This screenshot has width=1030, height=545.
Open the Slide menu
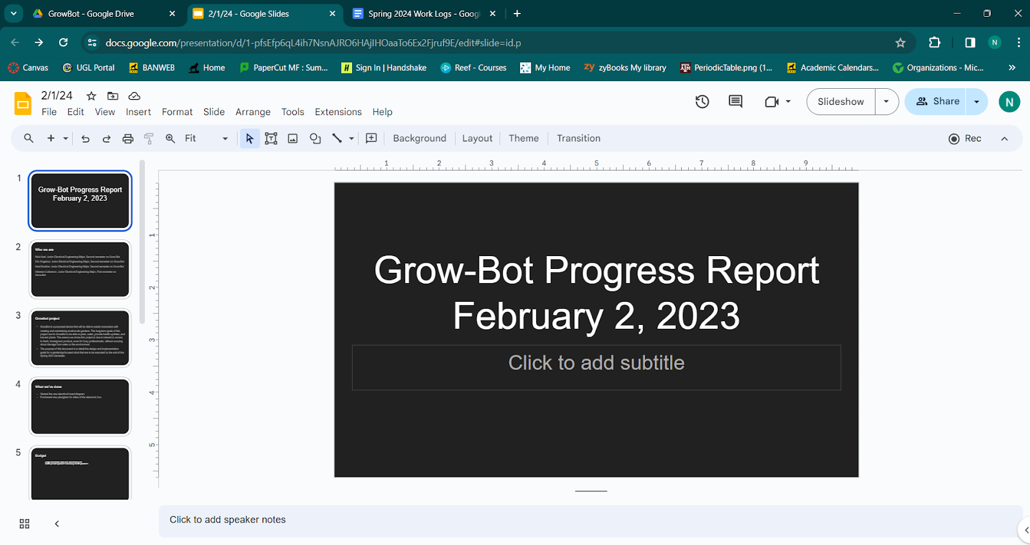pos(214,112)
